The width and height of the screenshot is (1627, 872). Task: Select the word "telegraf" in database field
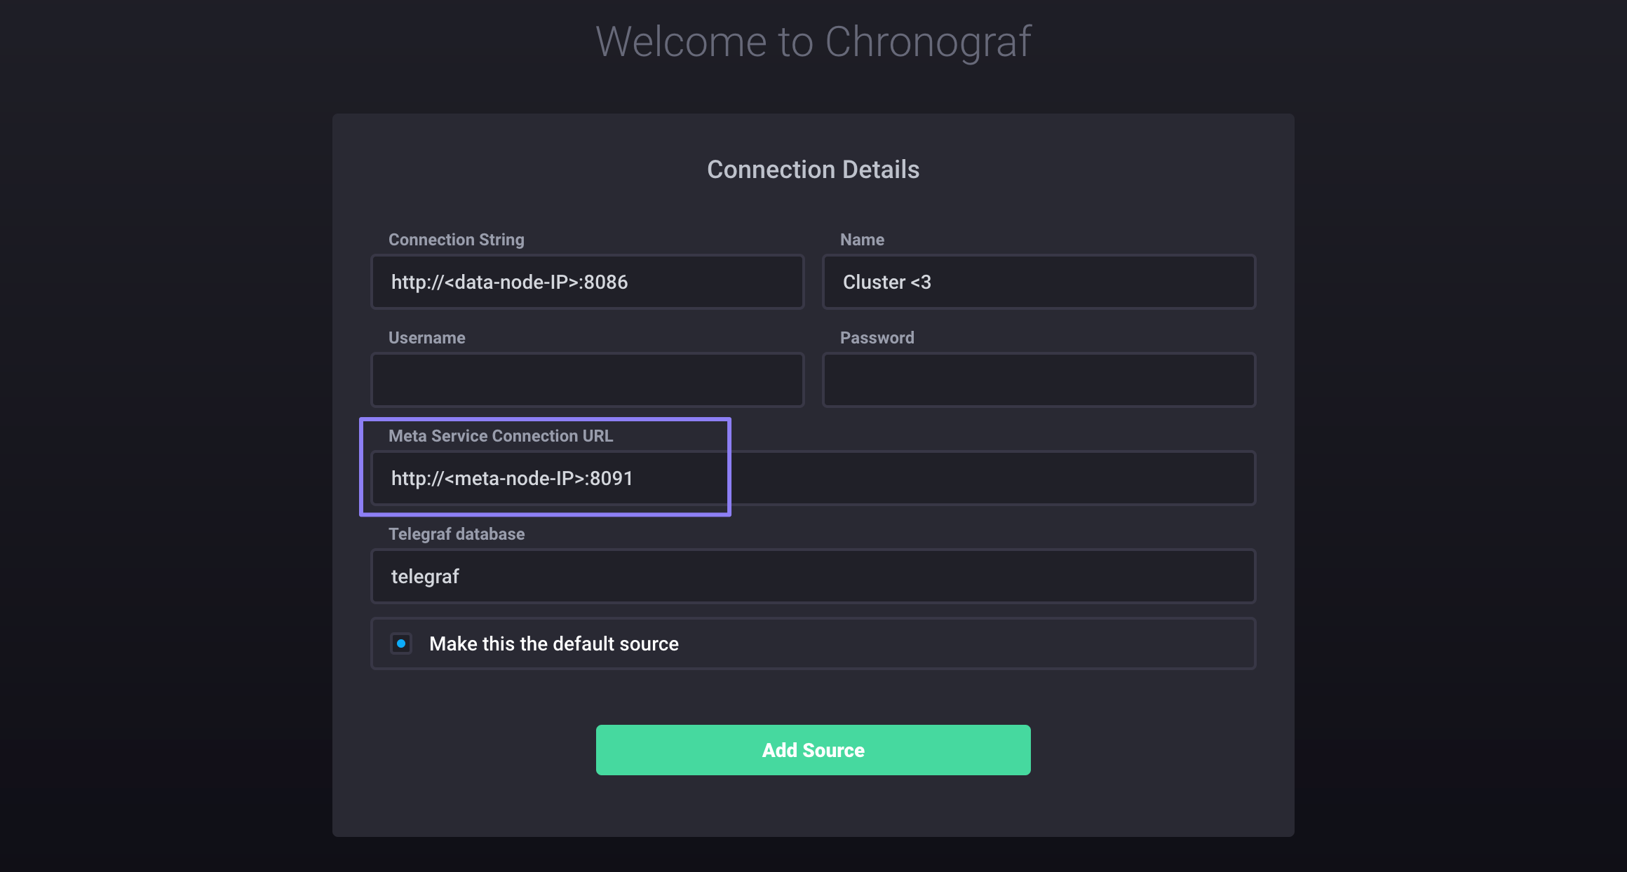click(x=424, y=576)
